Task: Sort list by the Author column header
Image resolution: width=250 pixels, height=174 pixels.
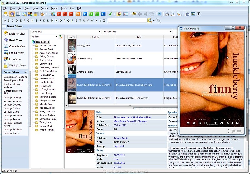Action: click(x=96, y=37)
